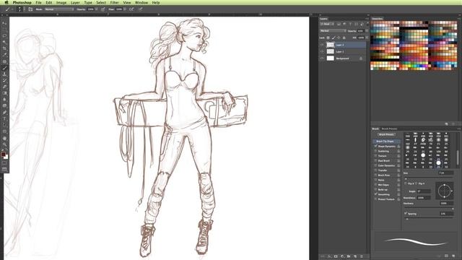Enable airbrush build-up in options bar
The height and width of the screenshot is (260, 462).
(131, 9)
